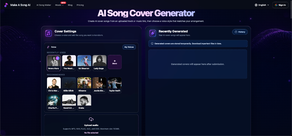Select the Chris Martin voice
The height and width of the screenshot is (136, 292).
(x=54, y=85)
